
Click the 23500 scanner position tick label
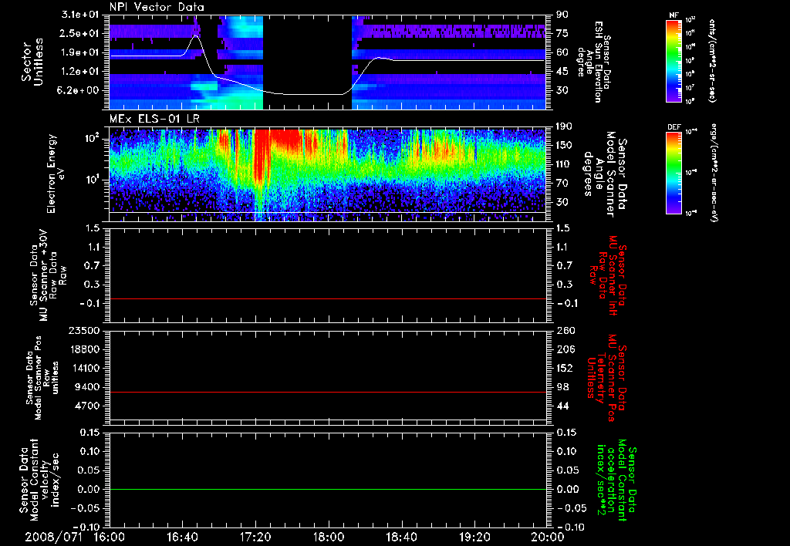83,330
